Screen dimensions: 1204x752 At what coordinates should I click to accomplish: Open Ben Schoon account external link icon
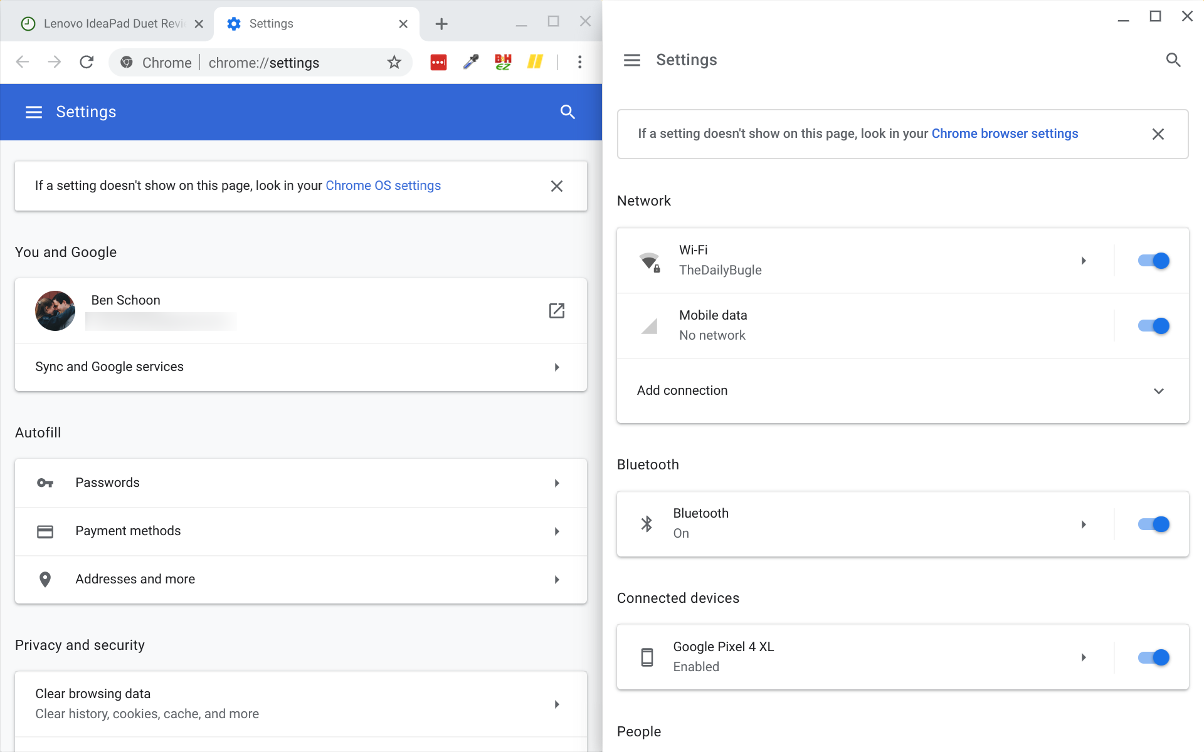tap(556, 311)
